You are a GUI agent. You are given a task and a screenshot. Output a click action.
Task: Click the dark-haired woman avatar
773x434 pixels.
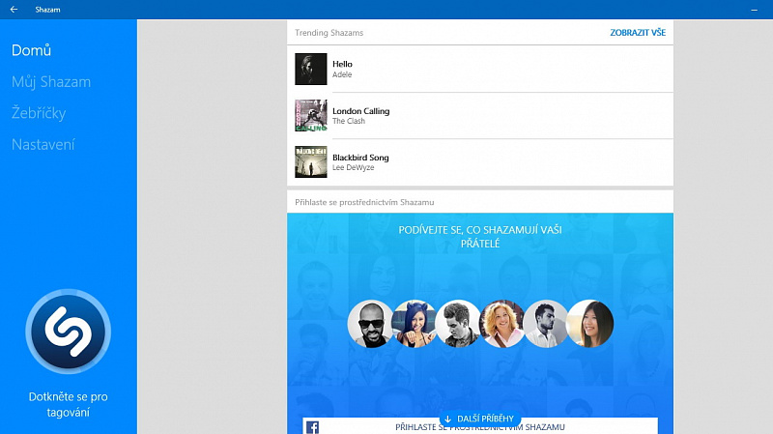[x=589, y=324]
